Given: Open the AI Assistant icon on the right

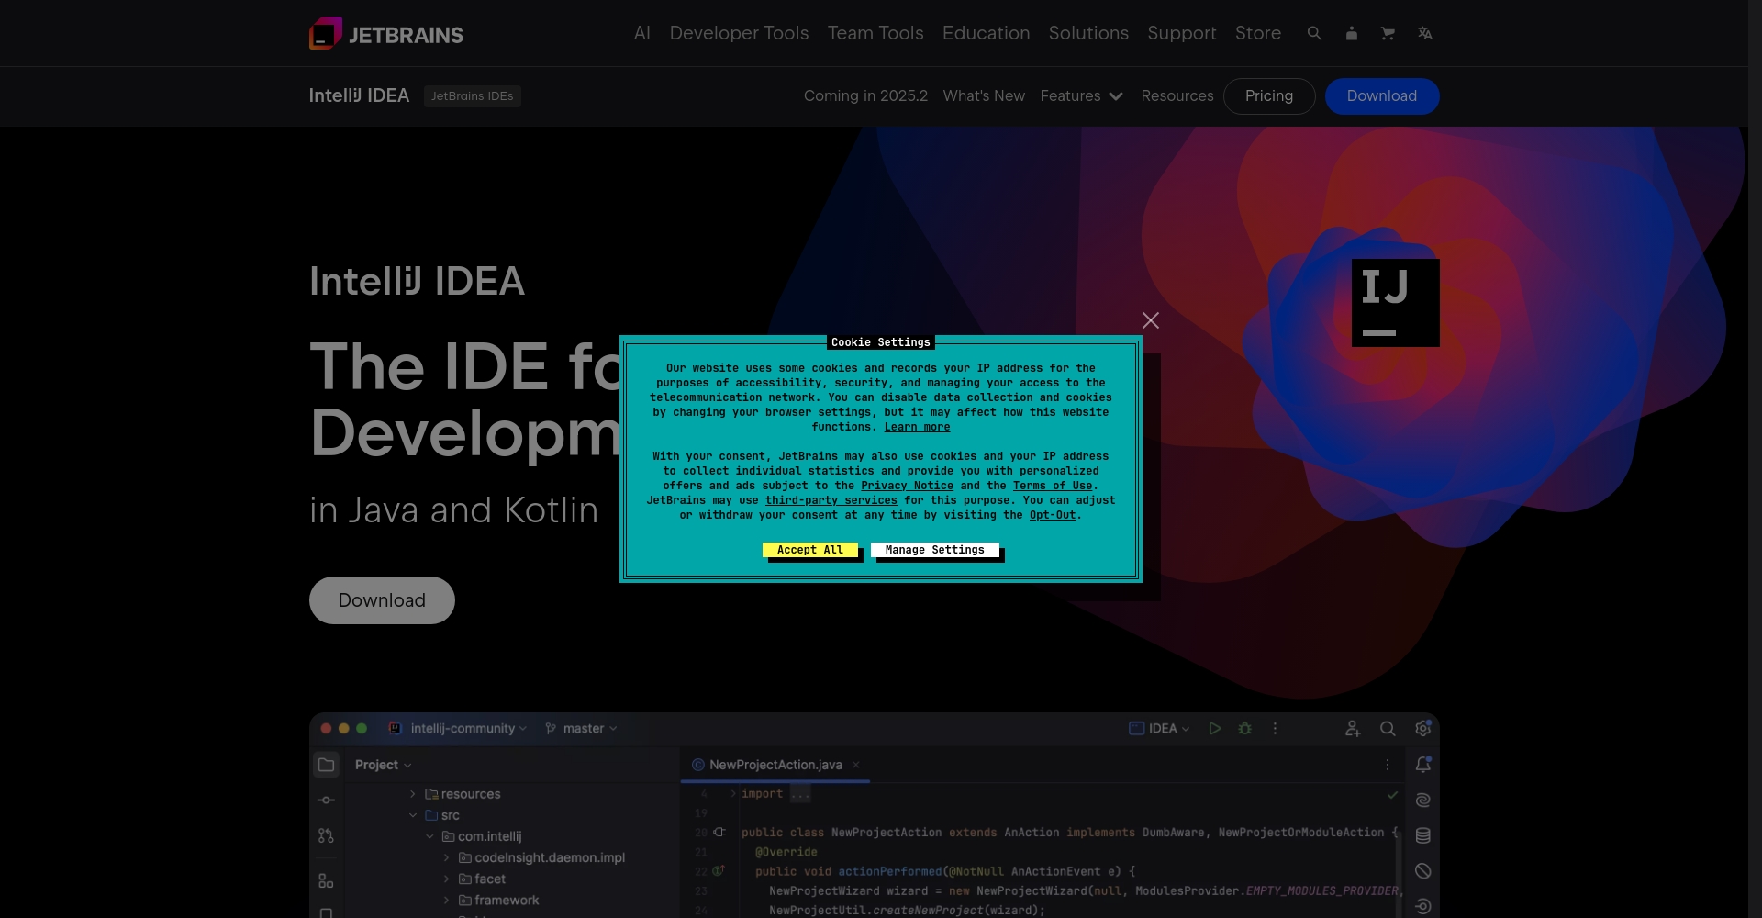Looking at the screenshot, I should pyautogui.click(x=1422, y=800).
